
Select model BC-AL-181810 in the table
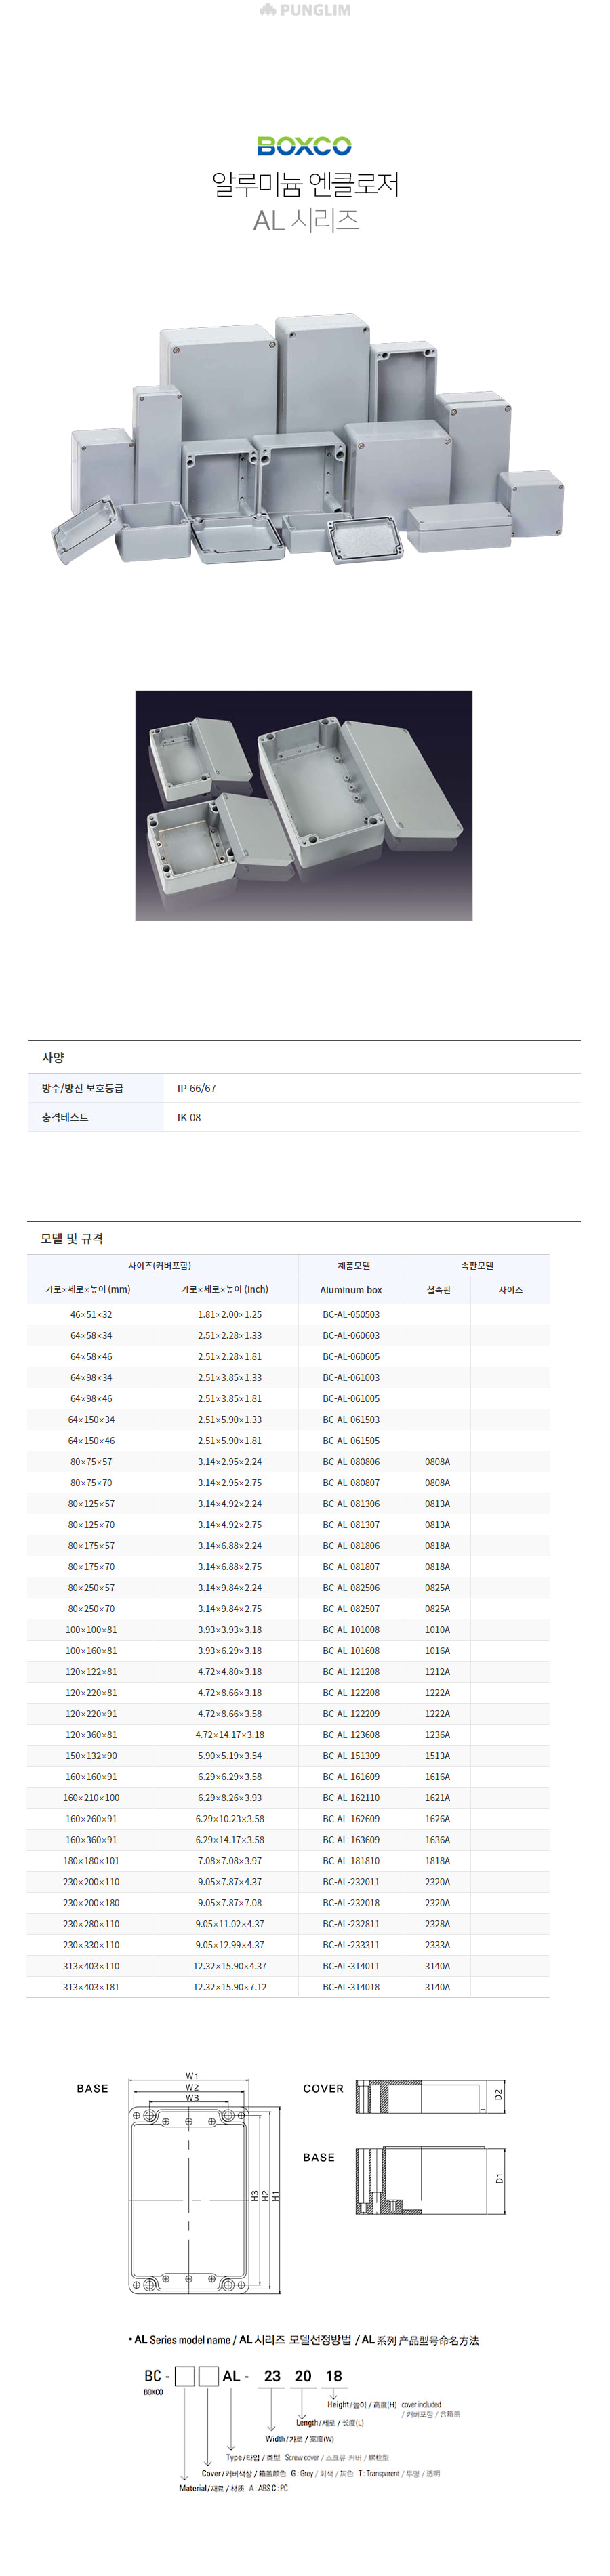[351, 1860]
